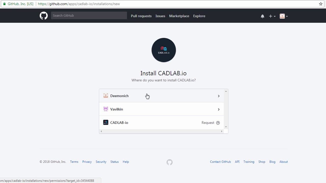
Task: Click the Install CADLAB.io heading
Action: pos(164,73)
